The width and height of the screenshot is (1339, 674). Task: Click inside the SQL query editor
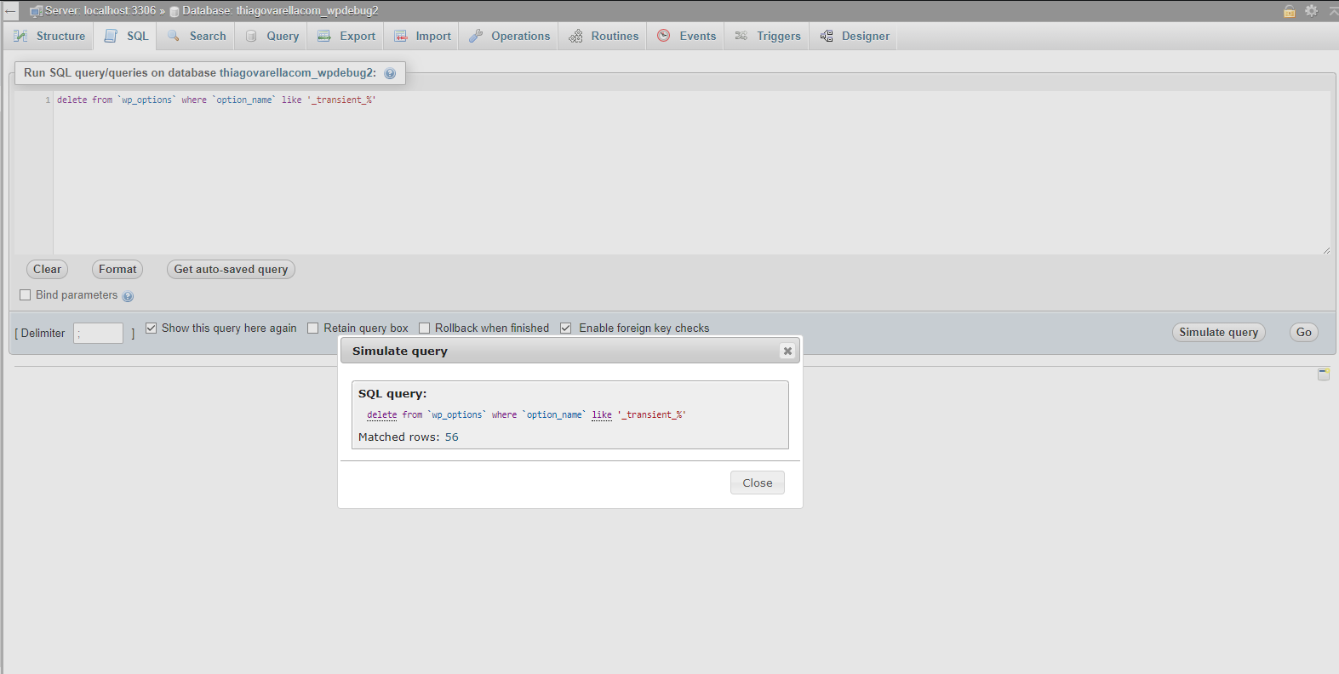(691, 173)
